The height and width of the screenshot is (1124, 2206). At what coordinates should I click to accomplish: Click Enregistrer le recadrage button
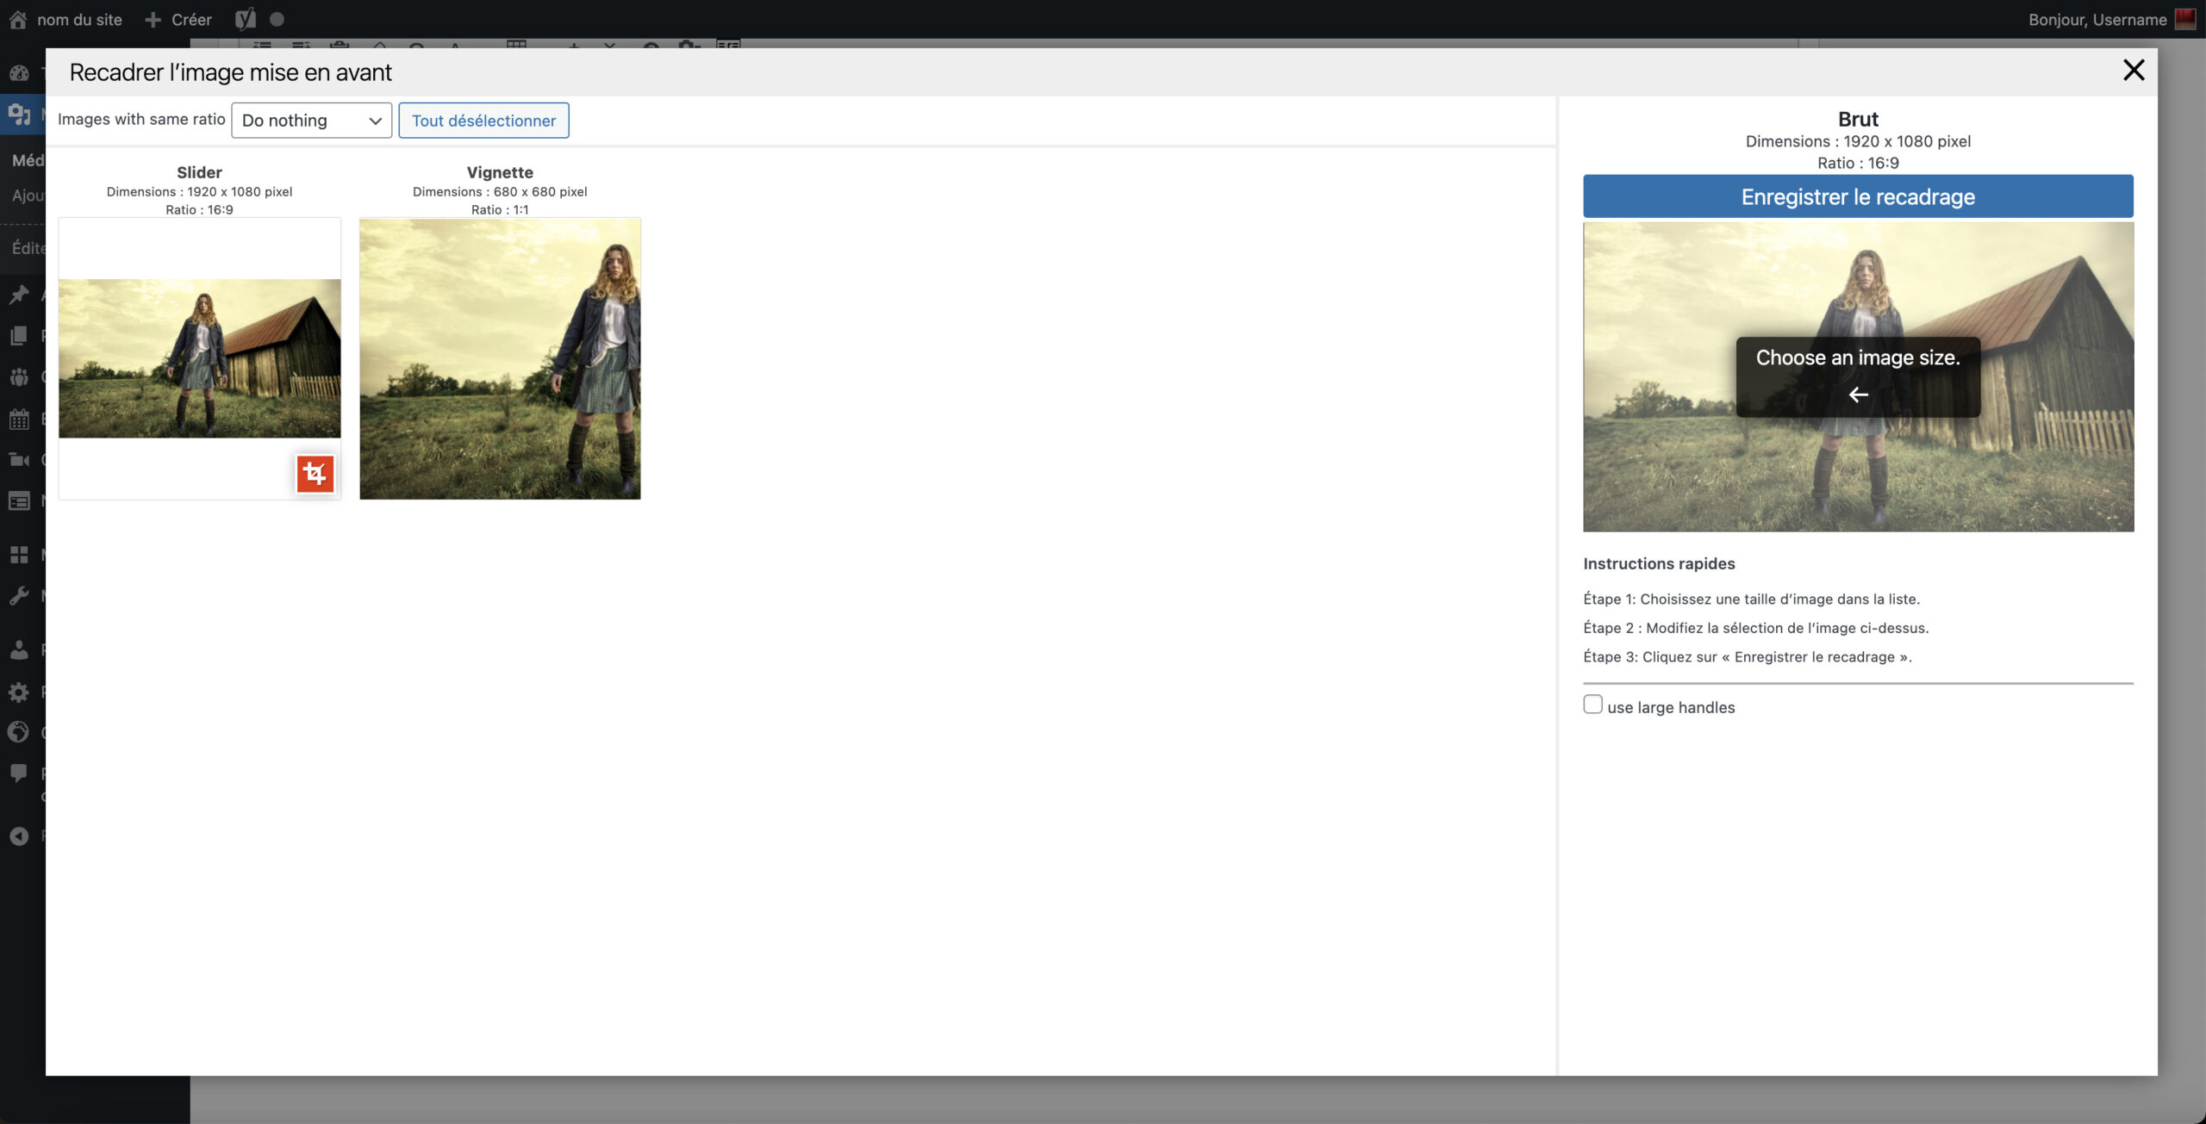tap(1857, 196)
